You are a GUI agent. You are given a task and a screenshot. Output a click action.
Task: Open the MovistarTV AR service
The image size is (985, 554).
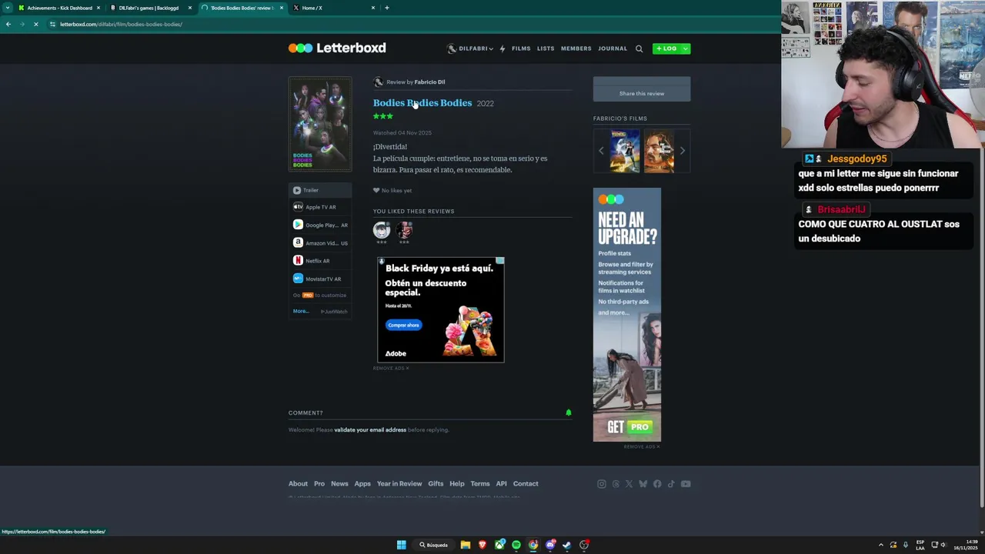(x=320, y=279)
